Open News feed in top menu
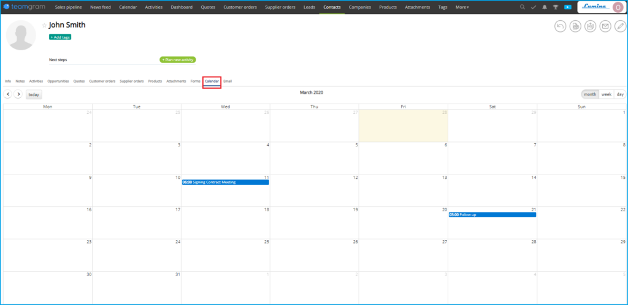 pyautogui.click(x=101, y=7)
